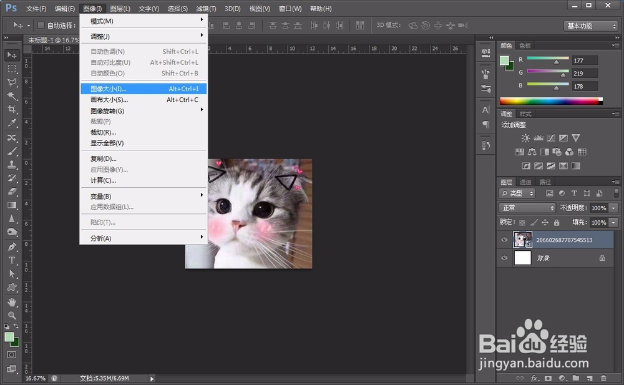Screen dimensions: 624x385
Task: Toggle pixel layer filter
Action: (550, 193)
